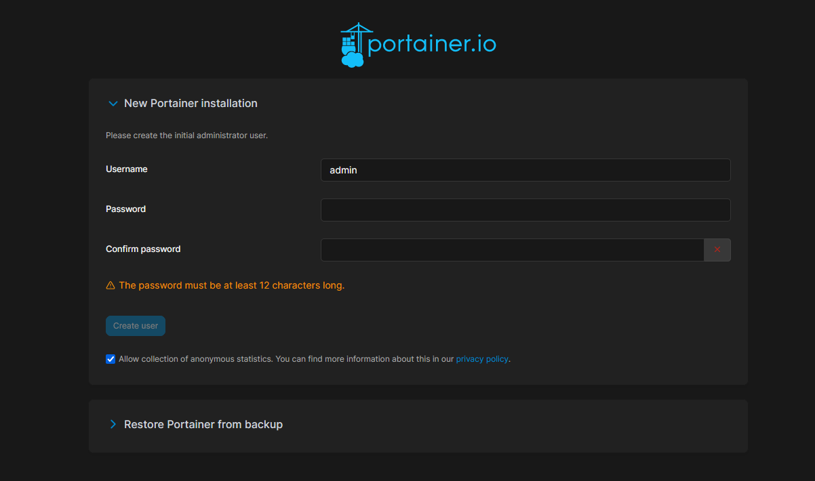Select the Confirm password field

pos(513,250)
